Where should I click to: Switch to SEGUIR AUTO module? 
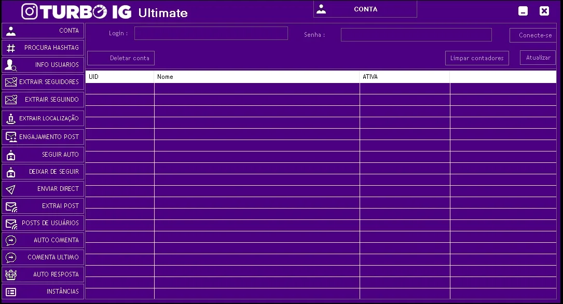pyautogui.click(x=43, y=155)
